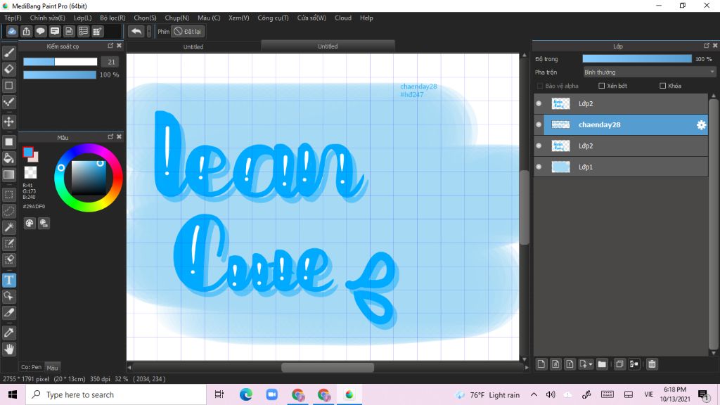This screenshot has width=720, height=405.
Task: Select the Lasso selection tool
Action: (8, 211)
